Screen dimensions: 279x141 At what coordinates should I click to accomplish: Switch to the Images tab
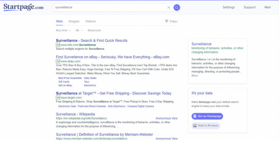tap(74, 21)
